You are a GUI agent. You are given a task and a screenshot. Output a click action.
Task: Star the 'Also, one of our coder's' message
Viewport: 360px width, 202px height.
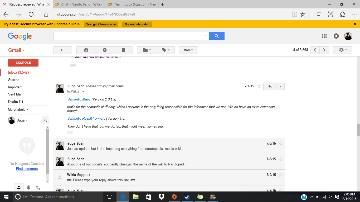tap(281, 159)
